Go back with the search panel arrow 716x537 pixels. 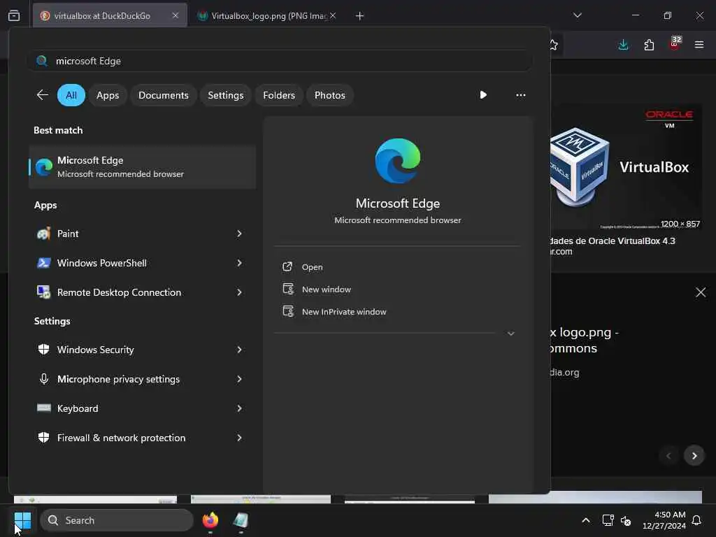click(42, 95)
